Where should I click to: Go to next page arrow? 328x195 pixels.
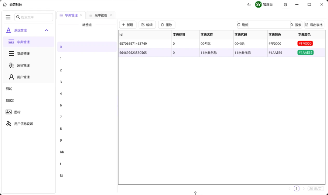304,189
